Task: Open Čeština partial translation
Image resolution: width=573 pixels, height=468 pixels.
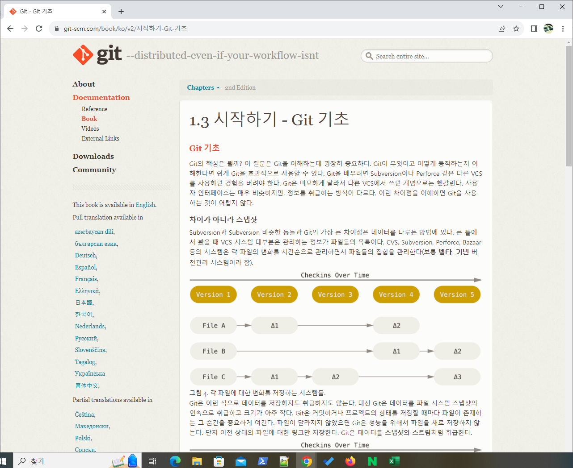Action: pos(84,414)
